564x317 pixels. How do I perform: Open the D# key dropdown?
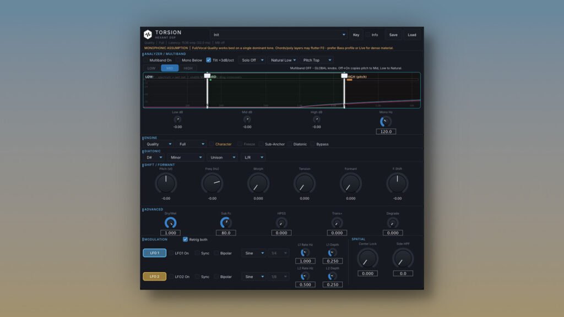click(154, 157)
